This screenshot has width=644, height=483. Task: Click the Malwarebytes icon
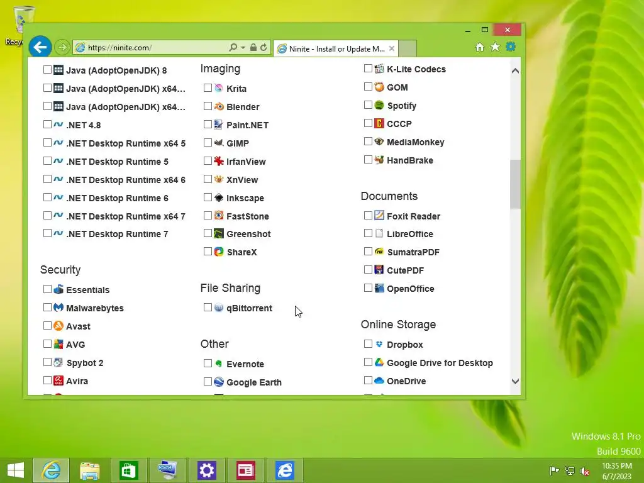click(x=58, y=308)
